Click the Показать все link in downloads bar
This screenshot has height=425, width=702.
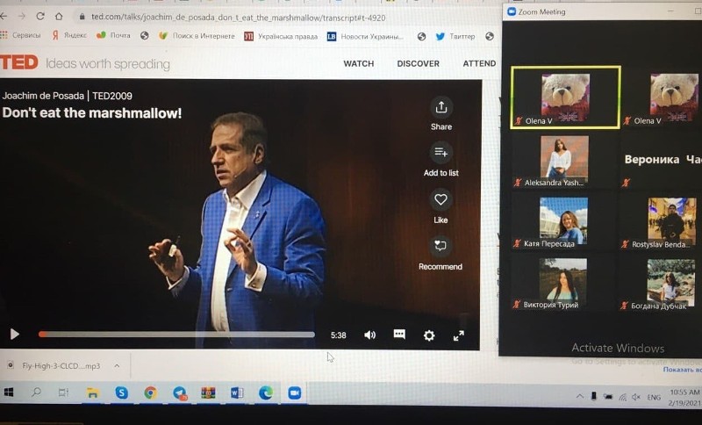point(683,370)
